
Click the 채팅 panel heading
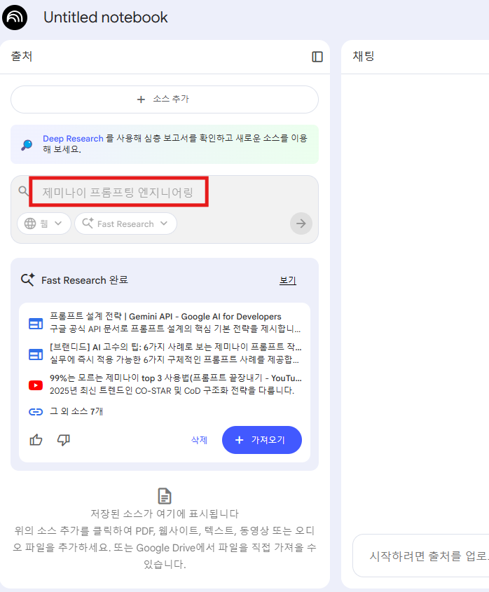pyautogui.click(x=364, y=56)
